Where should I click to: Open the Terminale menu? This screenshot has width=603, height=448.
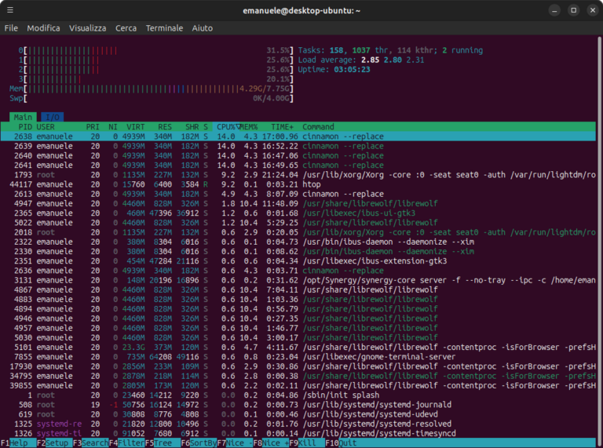(164, 28)
